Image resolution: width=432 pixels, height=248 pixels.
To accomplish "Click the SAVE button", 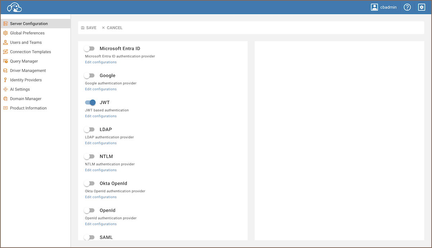I will 89,28.
